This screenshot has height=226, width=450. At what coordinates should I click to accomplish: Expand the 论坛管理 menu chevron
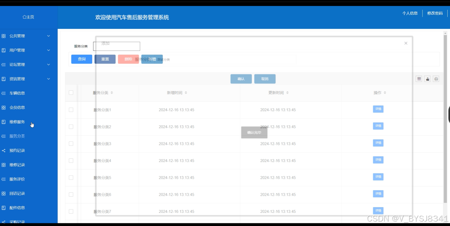(48, 65)
